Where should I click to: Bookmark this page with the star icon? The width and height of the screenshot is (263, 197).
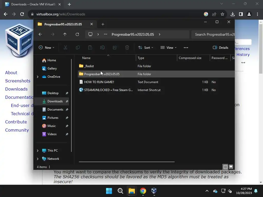[x=222, y=14]
